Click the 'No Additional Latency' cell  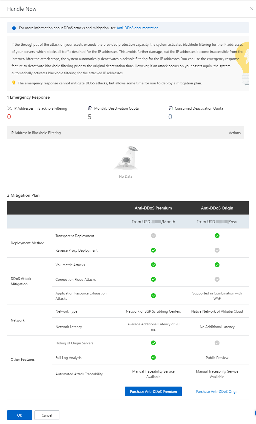pos(217,327)
